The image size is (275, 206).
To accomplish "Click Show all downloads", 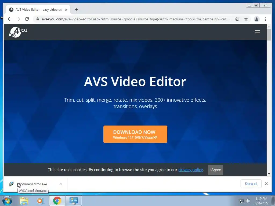I will click(x=251, y=183).
